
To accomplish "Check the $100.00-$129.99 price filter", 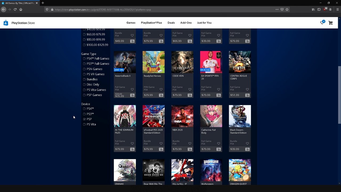I will (x=84, y=45).
